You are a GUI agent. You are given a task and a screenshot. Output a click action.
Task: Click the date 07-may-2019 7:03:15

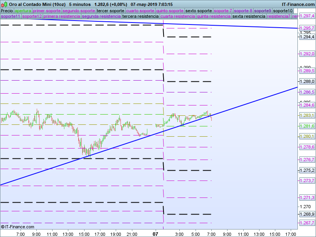[152, 4]
